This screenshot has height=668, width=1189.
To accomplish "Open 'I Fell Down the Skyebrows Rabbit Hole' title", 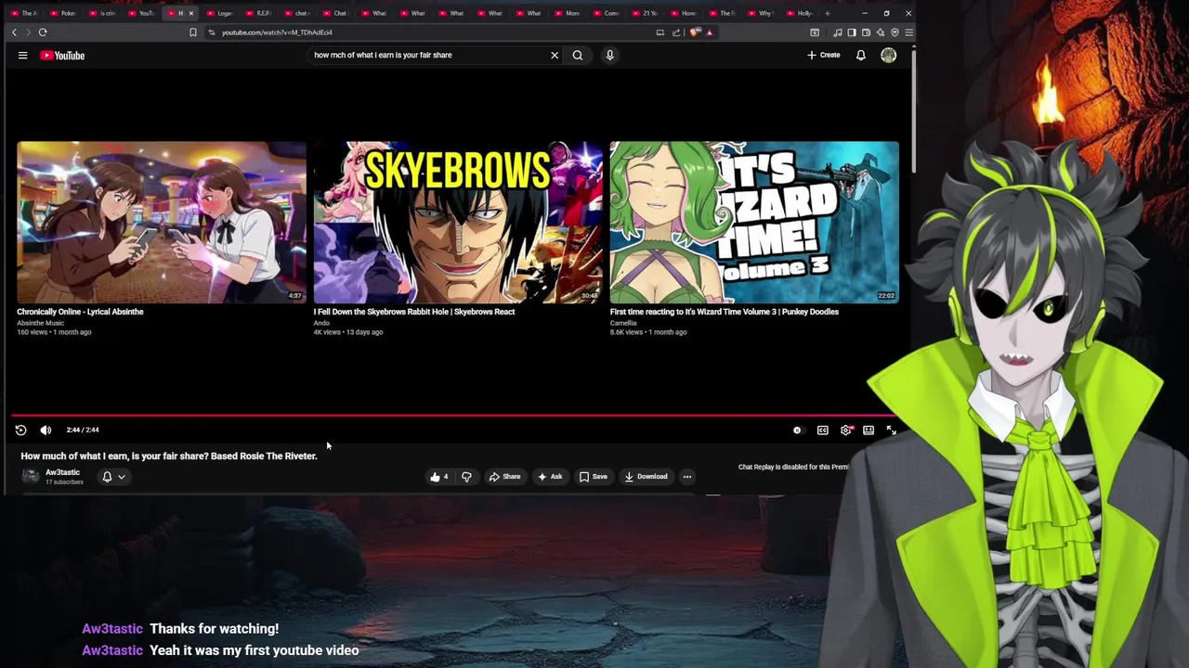I will click(414, 312).
